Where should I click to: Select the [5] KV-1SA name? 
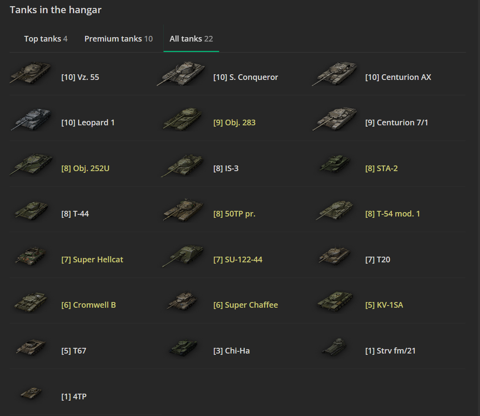point(384,305)
